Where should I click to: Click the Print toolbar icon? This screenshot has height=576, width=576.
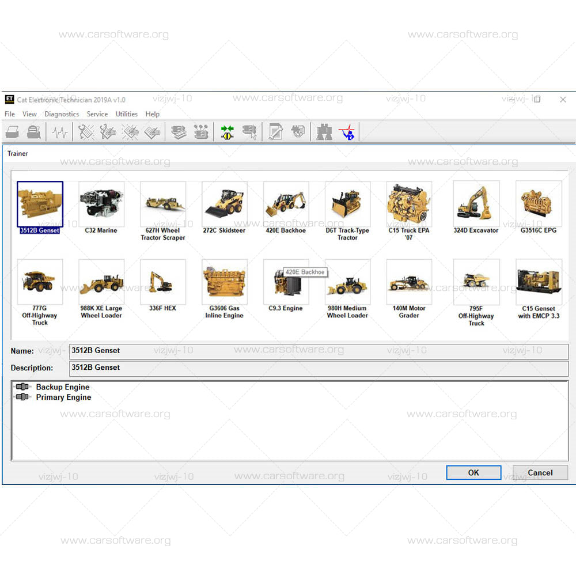[12, 132]
